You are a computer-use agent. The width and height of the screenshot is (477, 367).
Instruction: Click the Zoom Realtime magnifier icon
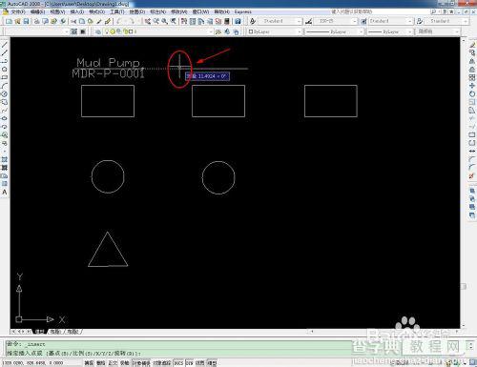[x=156, y=21]
